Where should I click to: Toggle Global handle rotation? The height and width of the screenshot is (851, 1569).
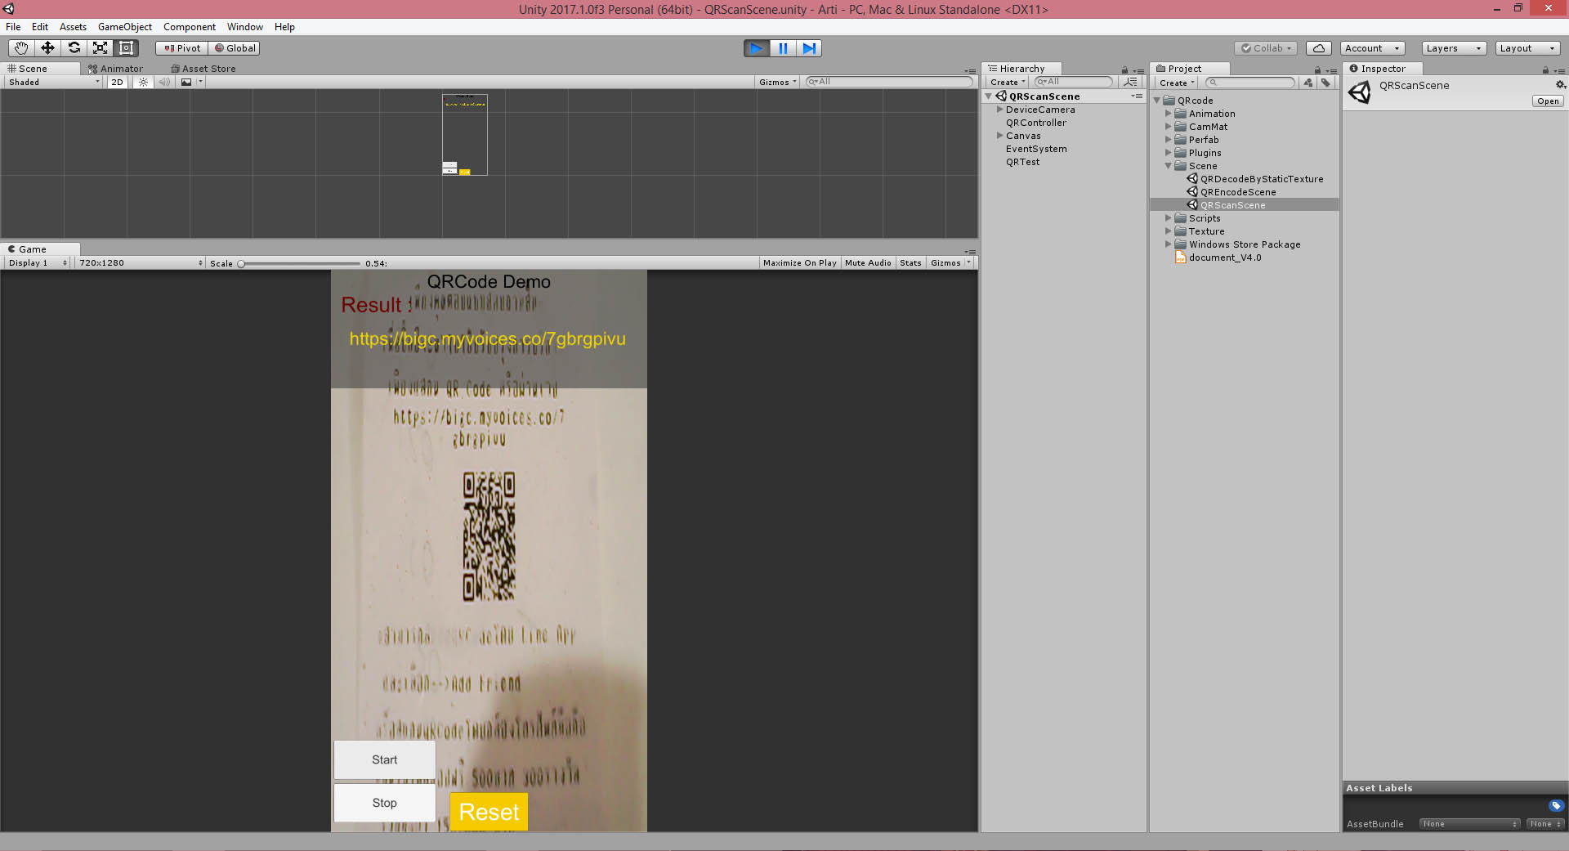(235, 48)
